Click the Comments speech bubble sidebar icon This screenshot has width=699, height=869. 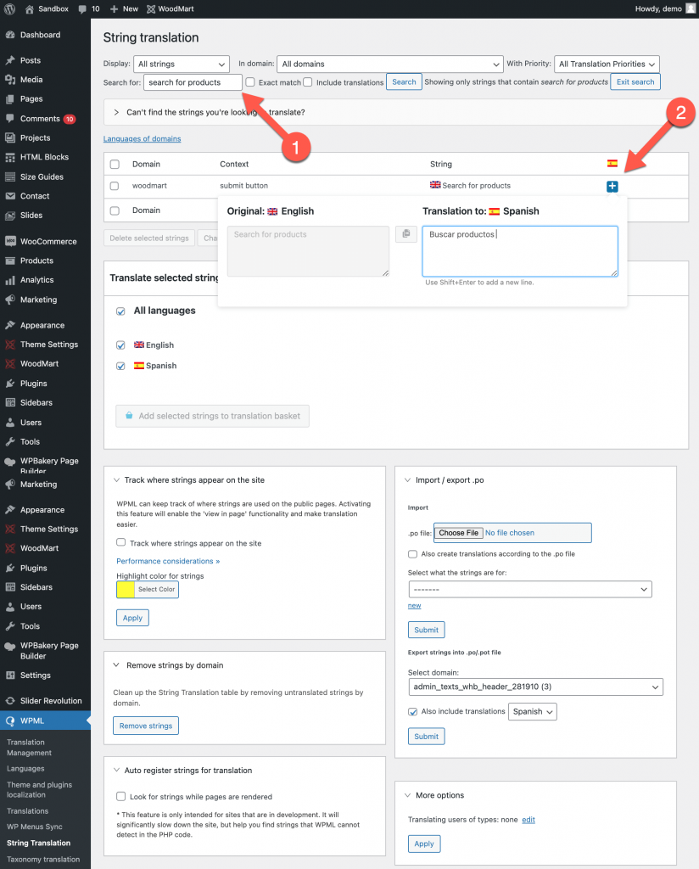tap(10, 119)
